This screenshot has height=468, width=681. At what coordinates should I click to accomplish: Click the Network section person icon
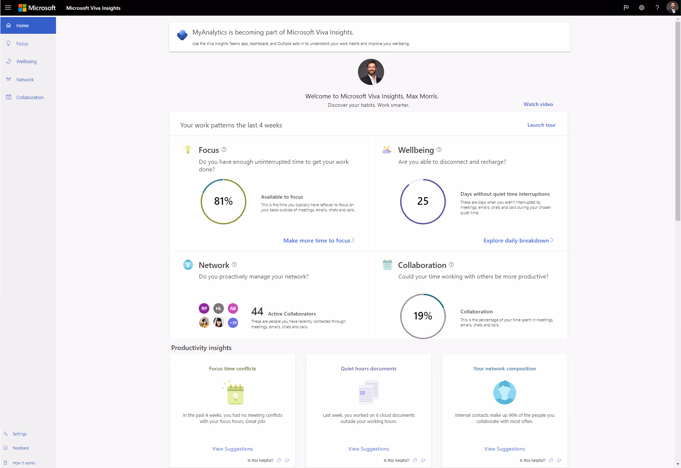click(188, 264)
